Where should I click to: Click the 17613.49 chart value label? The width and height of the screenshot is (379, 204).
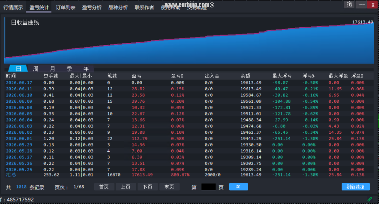[x=362, y=22]
